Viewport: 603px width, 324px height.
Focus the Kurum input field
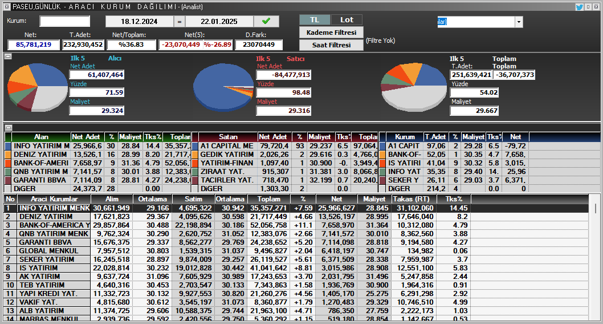64,21
